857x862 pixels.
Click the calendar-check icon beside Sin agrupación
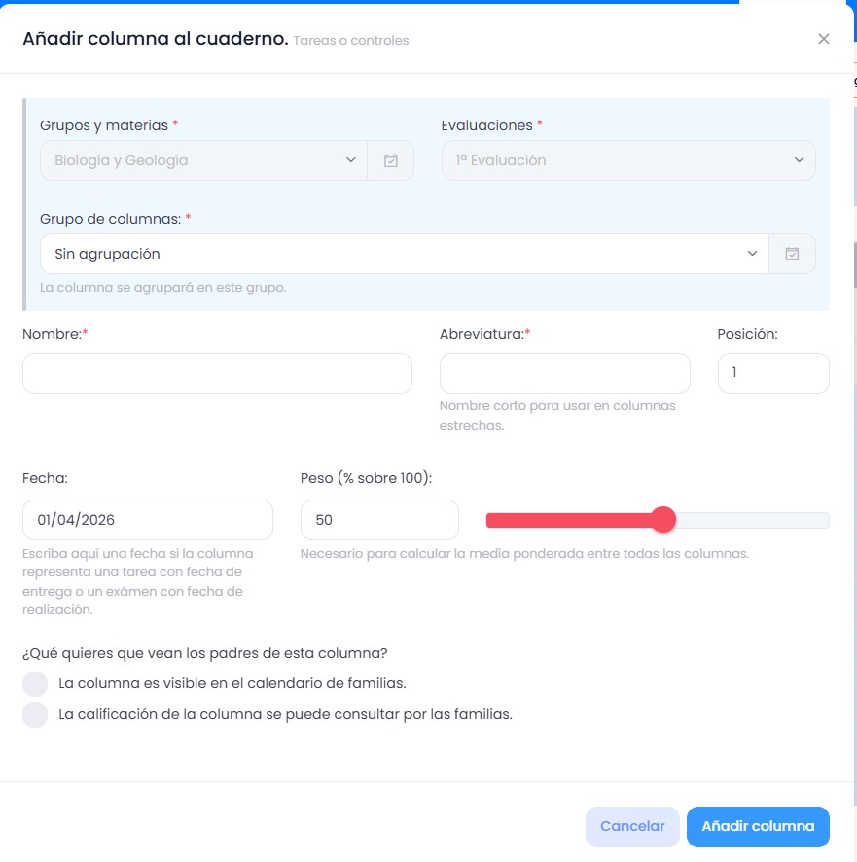point(792,254)
